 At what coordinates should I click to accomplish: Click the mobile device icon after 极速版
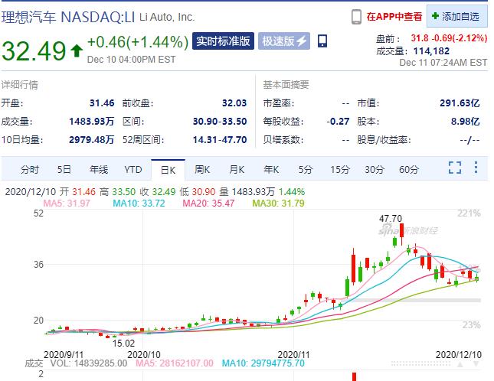point(322,41)
